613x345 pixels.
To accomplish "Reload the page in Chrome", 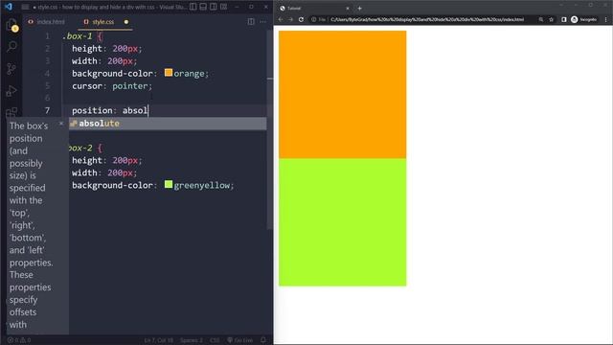I will click(x=301, y=19).
